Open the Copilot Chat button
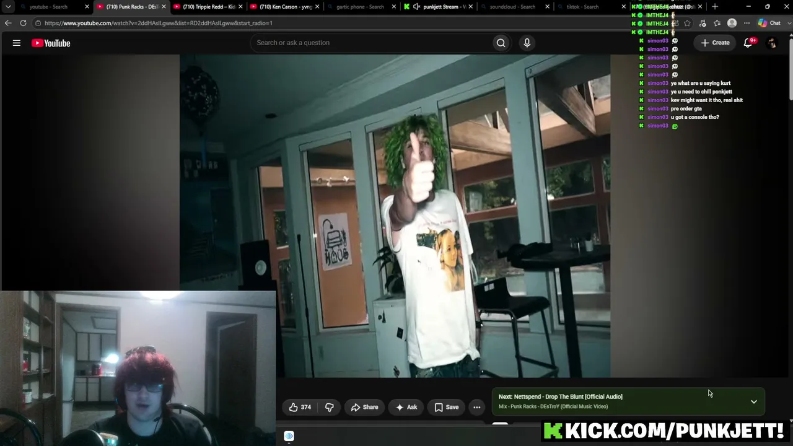793x446 pixels. pyautogui.click(x=769, y=23)
